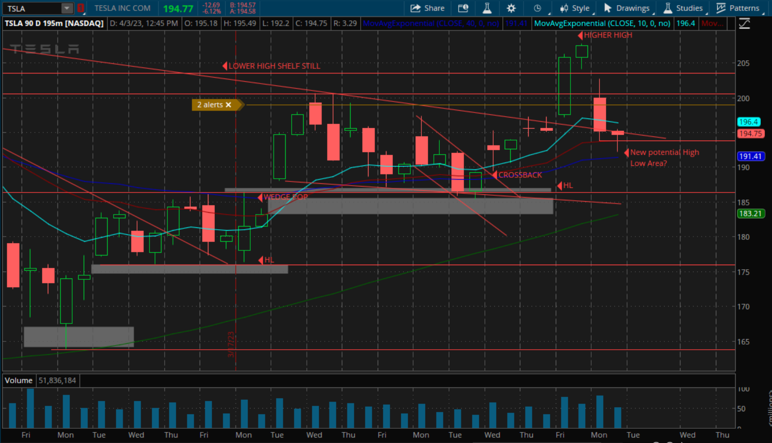Open the symbol dropdown arrow next to TSLA

[67, 8]
